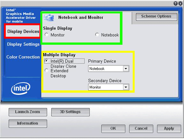Click the Intel logo in sidebar

click(x=21, y=89)
